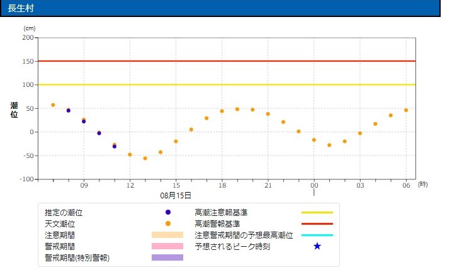452x277 pixels.
Task: Click the last orange tide point at 06 hour
Action: pos(406,110)
